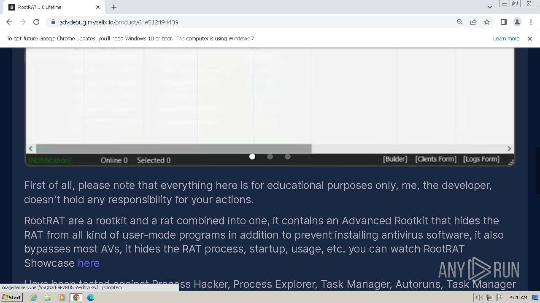Toggle the browser side panel
The height and width of the screenshot is (303, 540).
(x=503, y=22)
